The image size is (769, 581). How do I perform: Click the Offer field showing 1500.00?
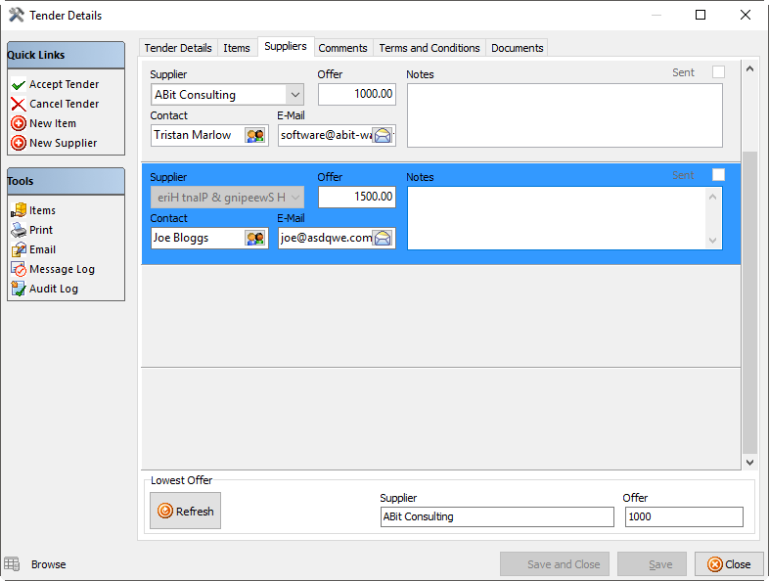[x=356, y=198]
